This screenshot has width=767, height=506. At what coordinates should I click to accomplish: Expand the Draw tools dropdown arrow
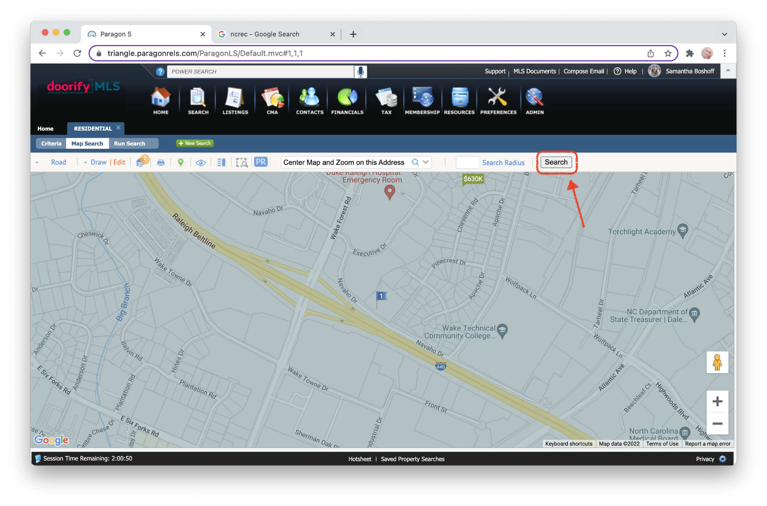[85, 163]
